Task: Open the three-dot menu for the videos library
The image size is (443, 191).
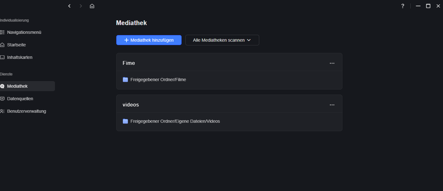Action: [332, 105]
